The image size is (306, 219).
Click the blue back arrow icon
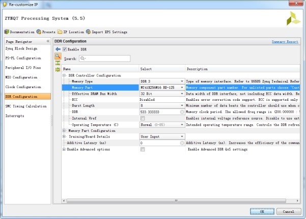tap(58, 49)
